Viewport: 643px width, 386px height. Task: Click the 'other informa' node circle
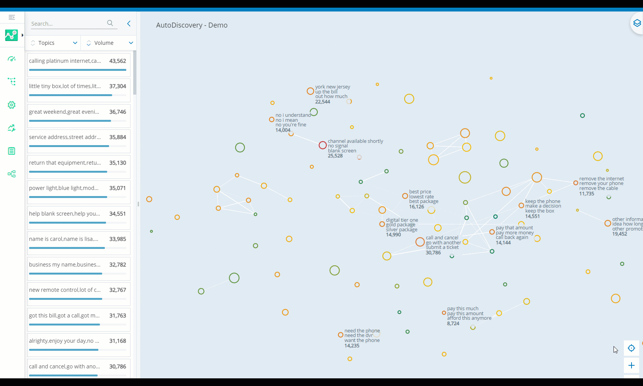(x=608, y=223)
